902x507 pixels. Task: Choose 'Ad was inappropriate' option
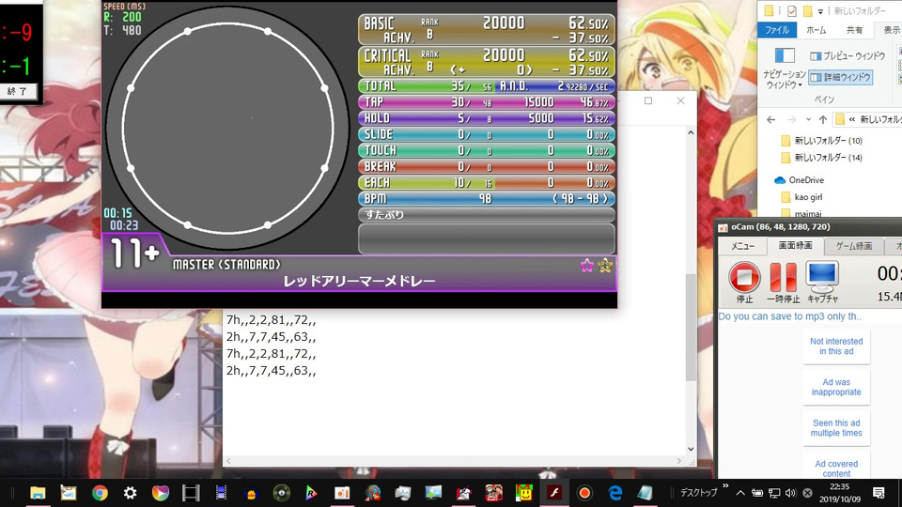[836, 387]
